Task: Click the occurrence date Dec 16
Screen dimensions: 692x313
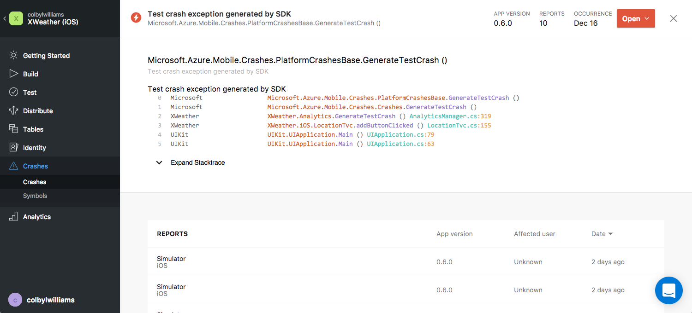Action: [585, 23]
